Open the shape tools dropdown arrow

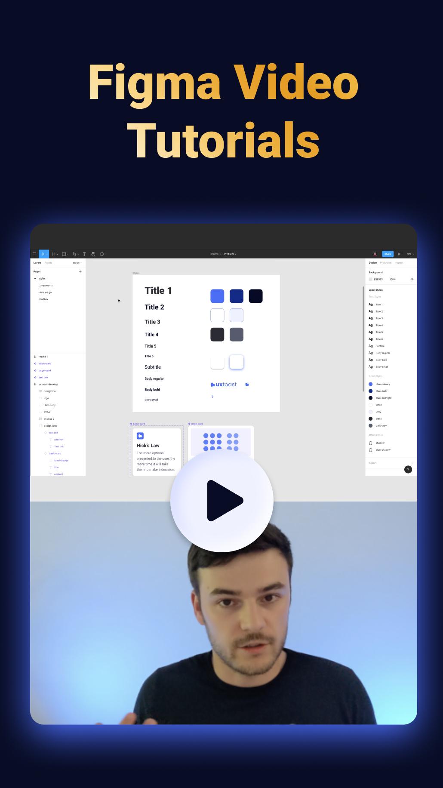68,254
